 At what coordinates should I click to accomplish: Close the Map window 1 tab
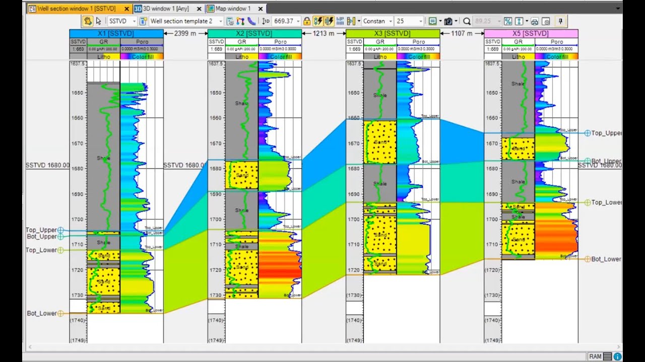pos(260,9)
